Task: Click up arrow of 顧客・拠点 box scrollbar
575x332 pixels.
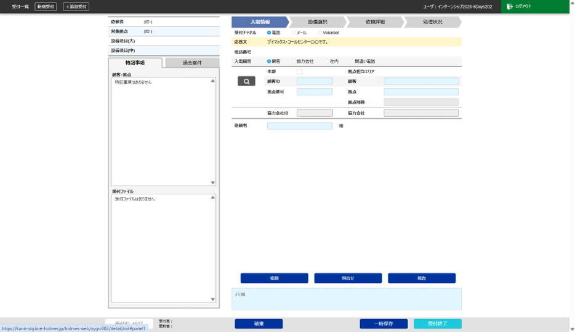Action: pyautogui.click(x=212, y=81)
